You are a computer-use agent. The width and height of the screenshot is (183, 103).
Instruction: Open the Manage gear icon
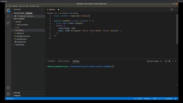coord(8,94)
